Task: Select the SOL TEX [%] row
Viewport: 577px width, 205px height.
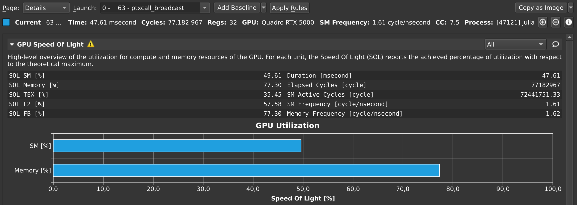Action: [x=145, y=95]
